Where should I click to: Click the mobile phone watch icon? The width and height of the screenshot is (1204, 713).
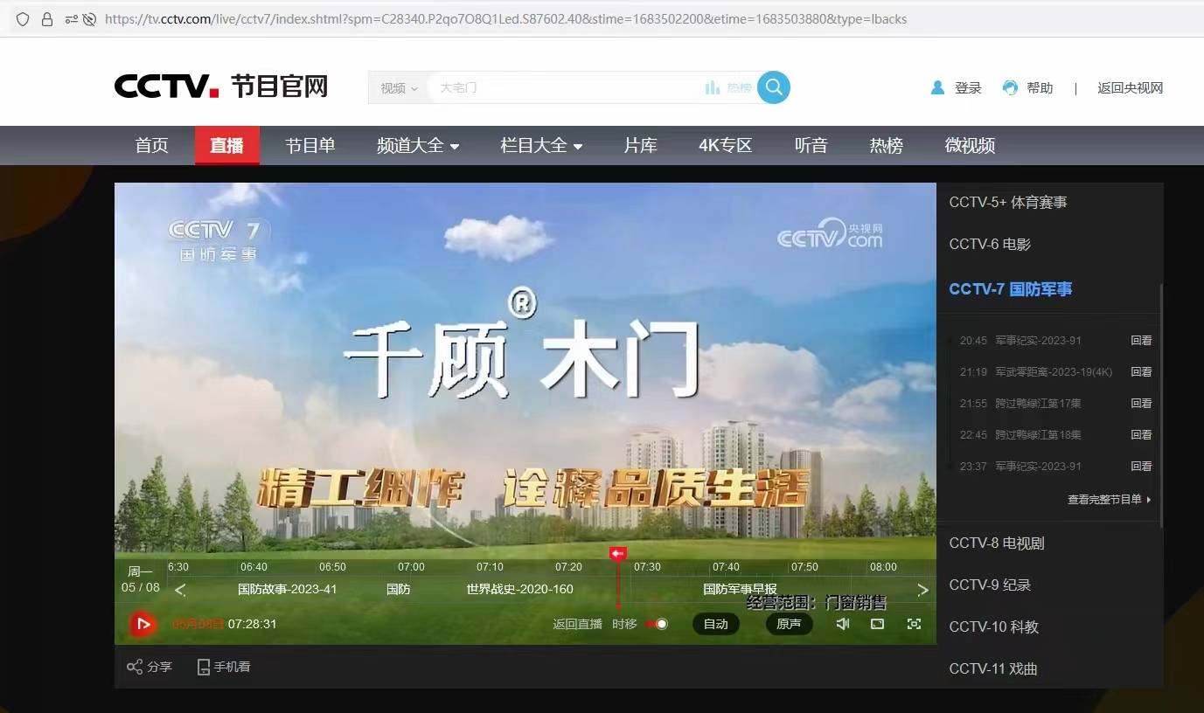point(204,667)
